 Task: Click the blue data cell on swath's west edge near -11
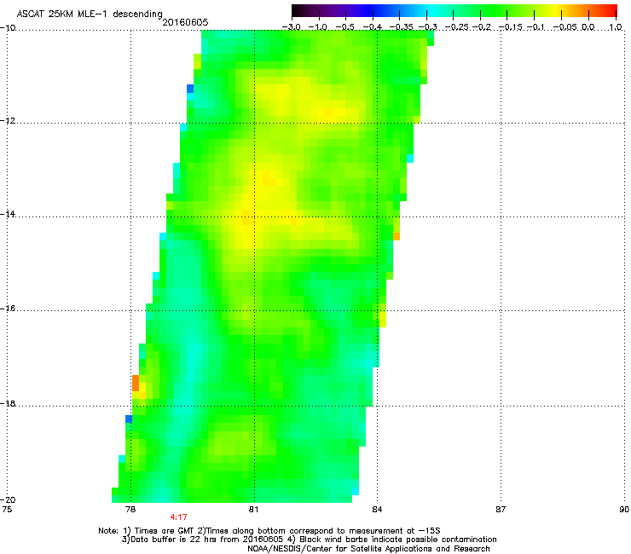[190, 89]
